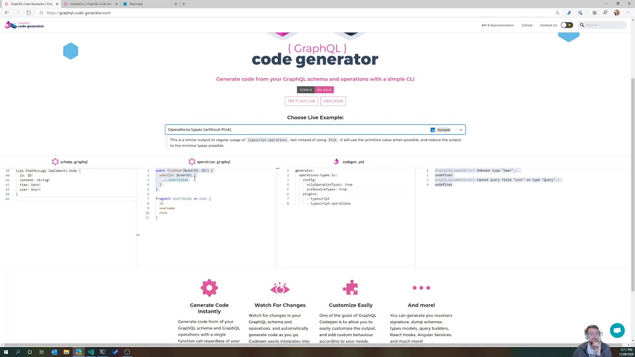Open a new browser tab
This screenshot has height=357, width=635.
tap(184, 4)
